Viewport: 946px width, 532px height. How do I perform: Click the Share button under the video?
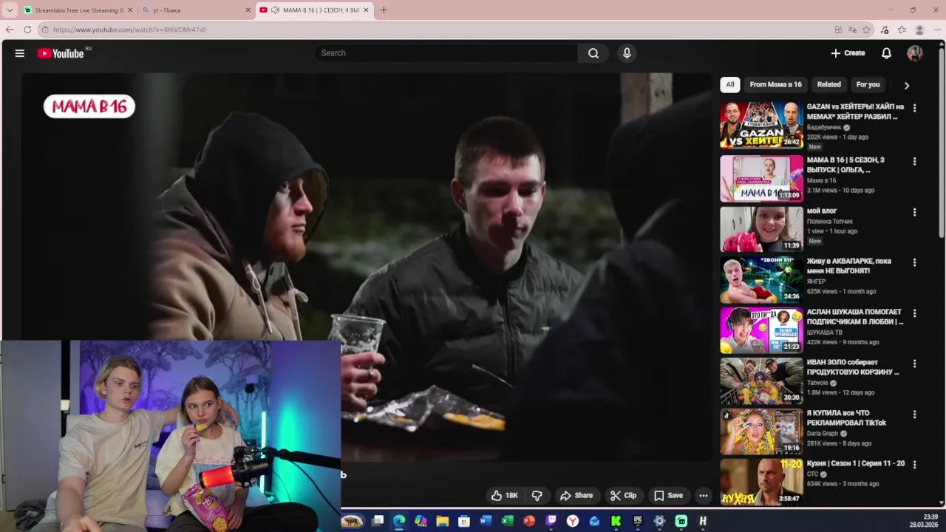[x=576, y=496]
